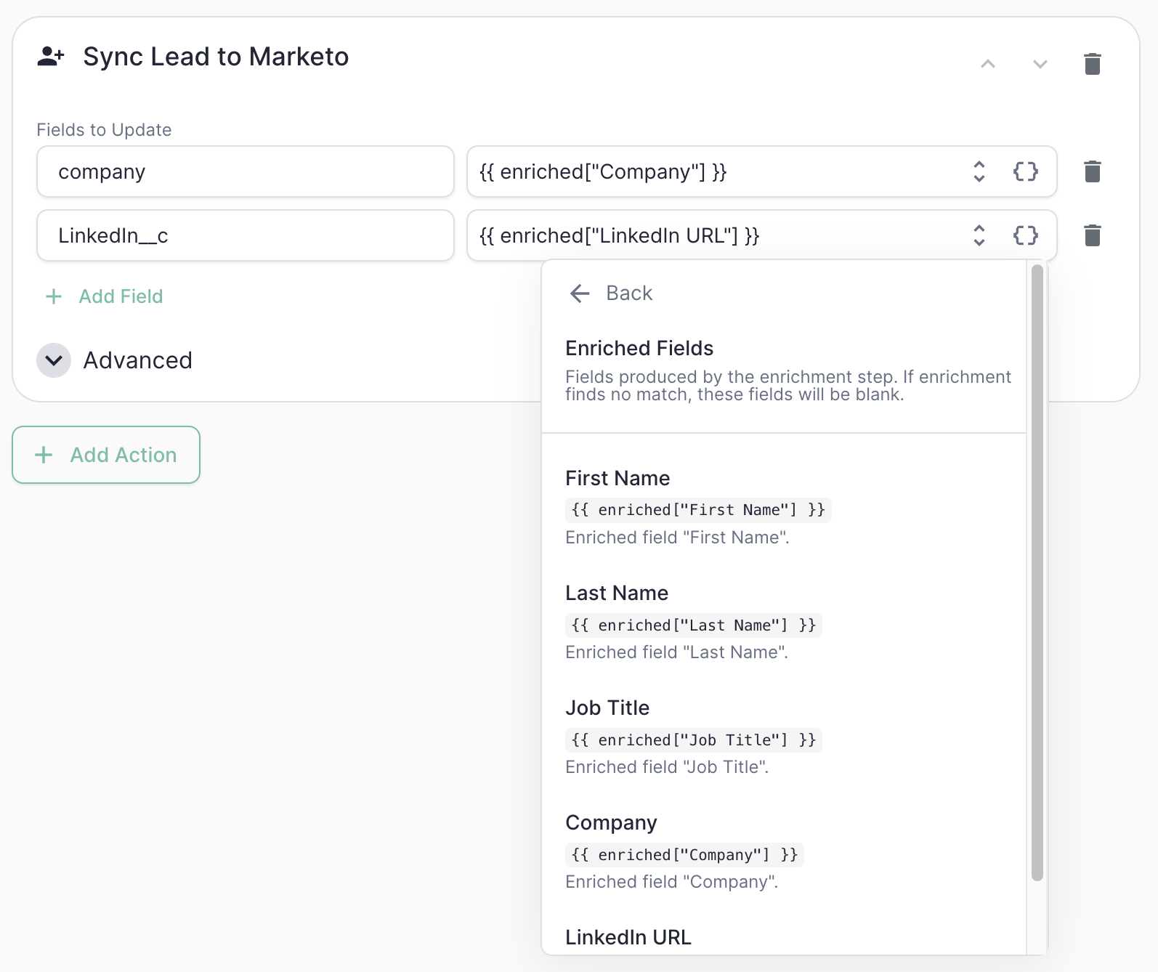1158x972 pixels.
Task: Click the Sync Lead to Marketo person-add icon
Action: (51, 57)
